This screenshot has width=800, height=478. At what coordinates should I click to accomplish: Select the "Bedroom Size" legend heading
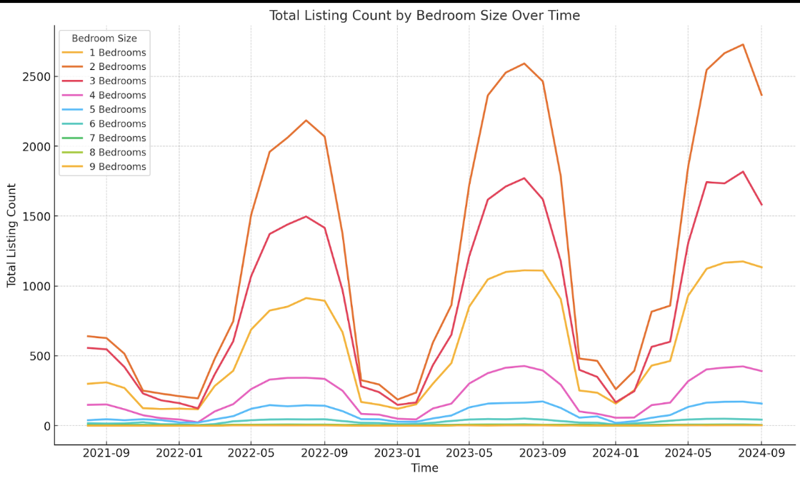[x=104, y=38]
